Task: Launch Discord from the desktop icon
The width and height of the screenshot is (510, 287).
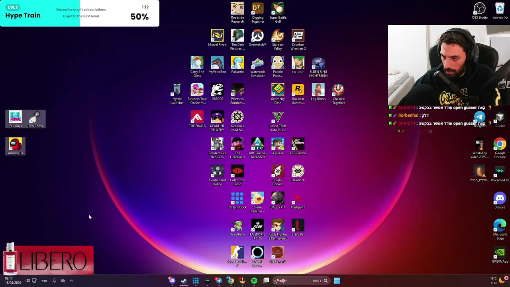Action: tap(500, 201)
